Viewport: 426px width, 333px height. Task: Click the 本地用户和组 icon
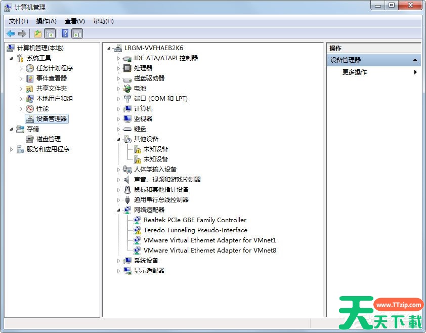pos(30,99)
